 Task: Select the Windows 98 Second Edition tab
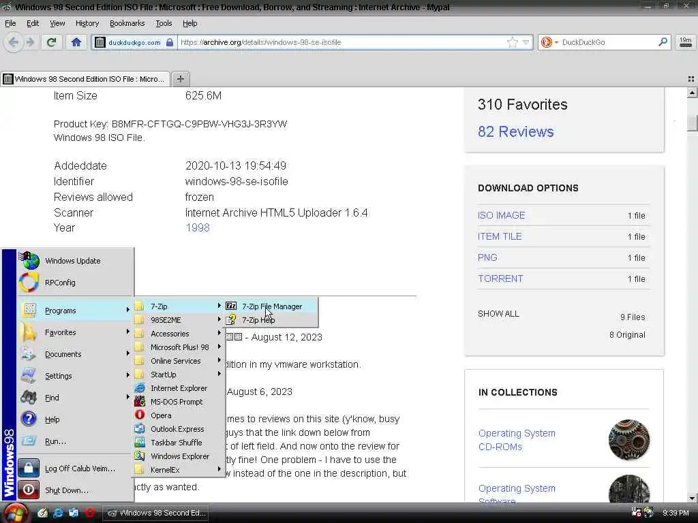tap(85, 79)
